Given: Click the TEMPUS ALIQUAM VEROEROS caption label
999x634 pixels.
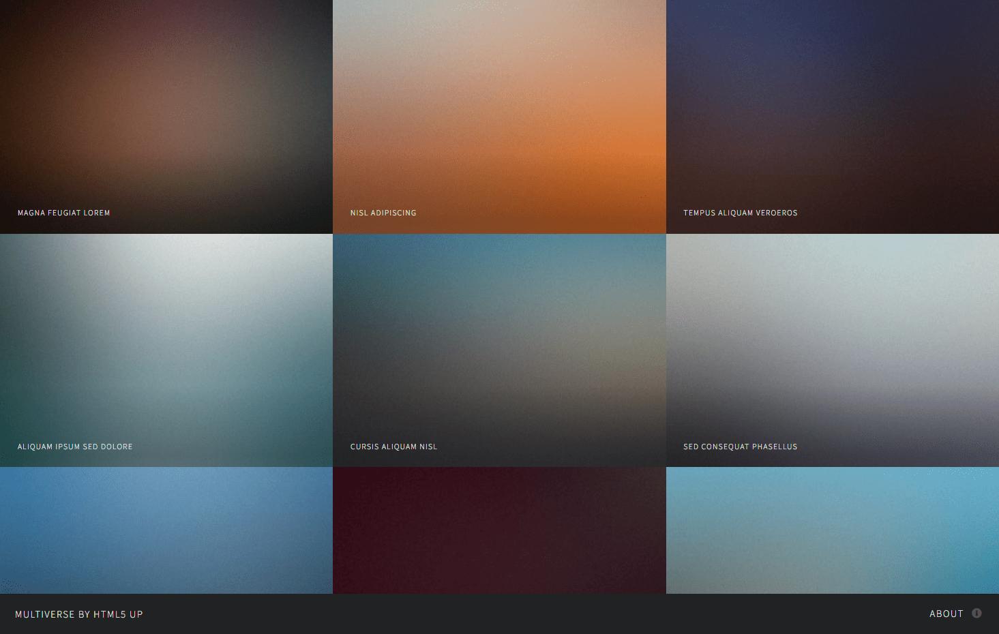Looking at the screenshot, I should pos(740,213).
